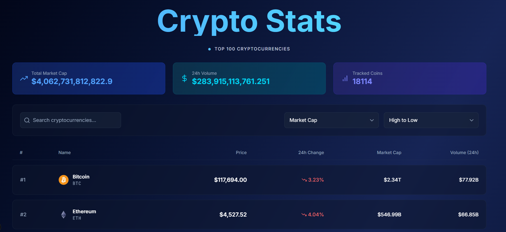Click the trending arrow icon beside Total Market Cap
The width and height of the screenshot is (506, 232).
(24, 78)
